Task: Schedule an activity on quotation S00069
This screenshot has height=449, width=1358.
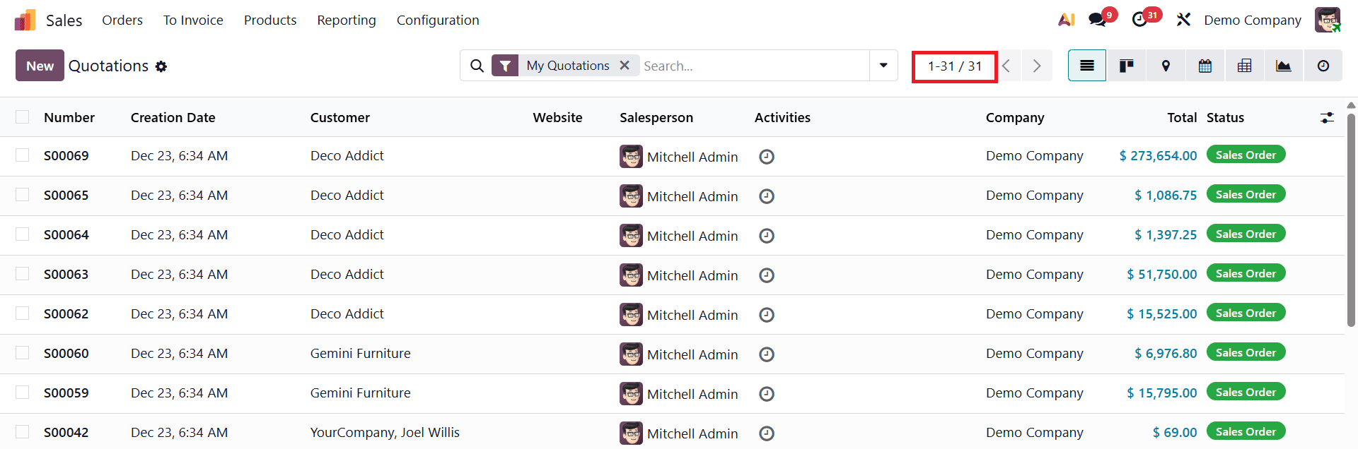Action: coord(767,157)
